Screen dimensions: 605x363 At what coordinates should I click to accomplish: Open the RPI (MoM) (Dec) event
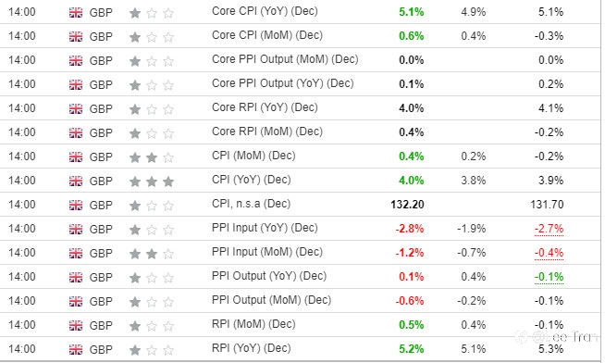[x=253, y=324]
